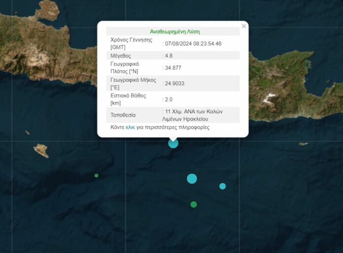Click the 'Γεωγραφικό Μήκος [°E]' label
343x253 pixels.
click(133, 84)
